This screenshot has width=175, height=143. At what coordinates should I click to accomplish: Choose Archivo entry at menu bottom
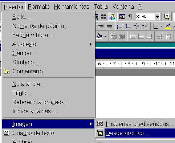[x=48, y=140]
